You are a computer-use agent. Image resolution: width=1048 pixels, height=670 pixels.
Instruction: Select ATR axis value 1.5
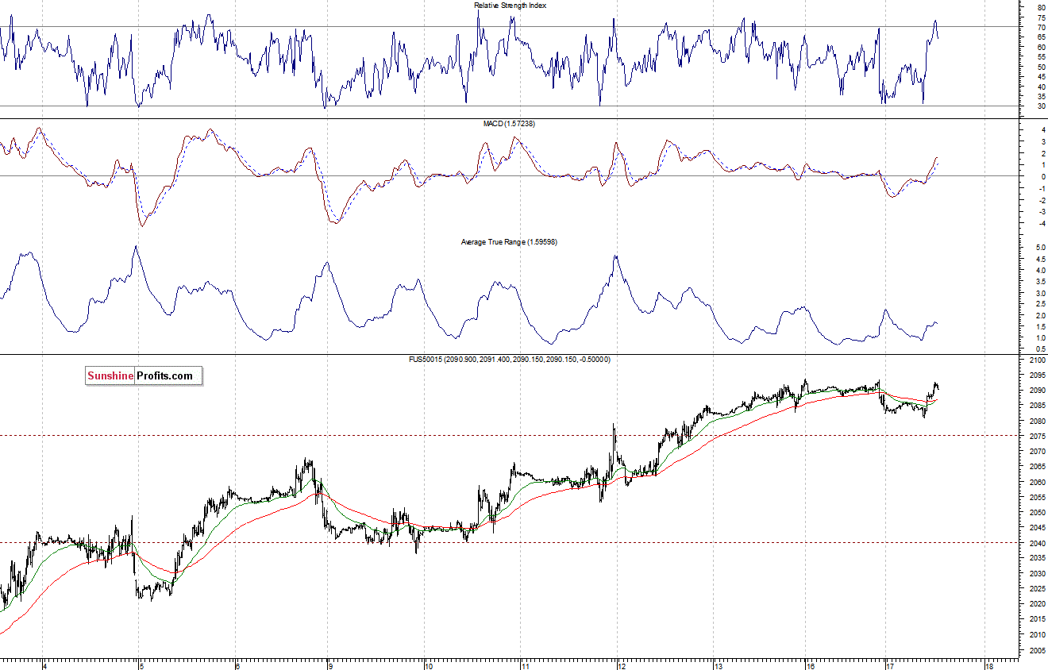1040,327
